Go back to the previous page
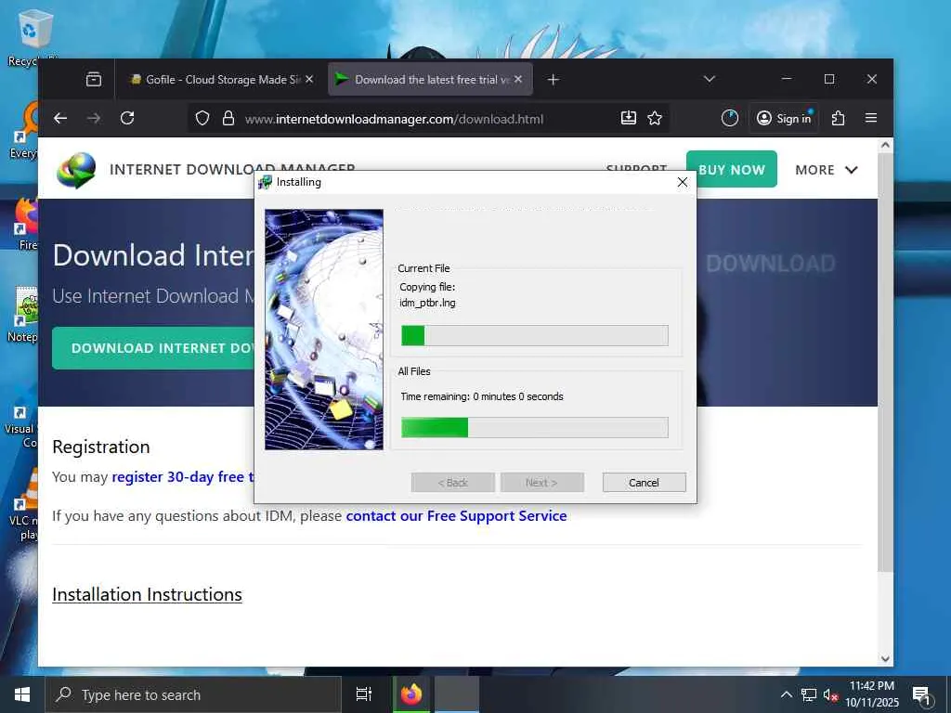Viewport: 951px width, 713px height. click(60, 118)
